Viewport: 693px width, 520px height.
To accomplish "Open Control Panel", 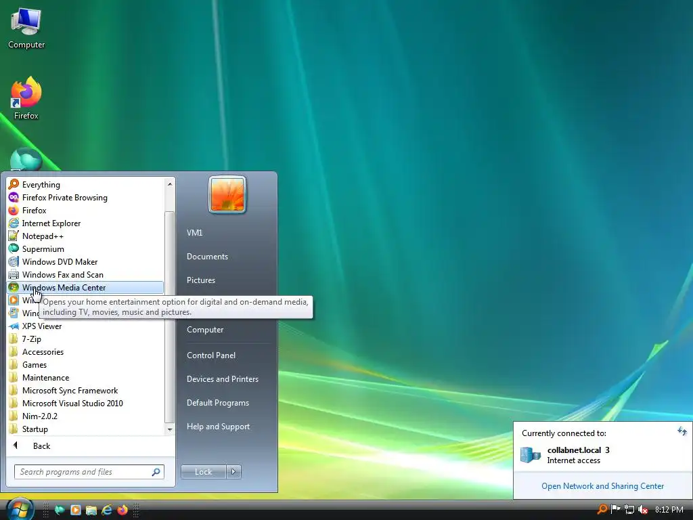I will tap(211, 355).
